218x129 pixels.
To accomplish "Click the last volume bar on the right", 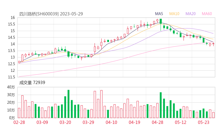I will 213,115.
